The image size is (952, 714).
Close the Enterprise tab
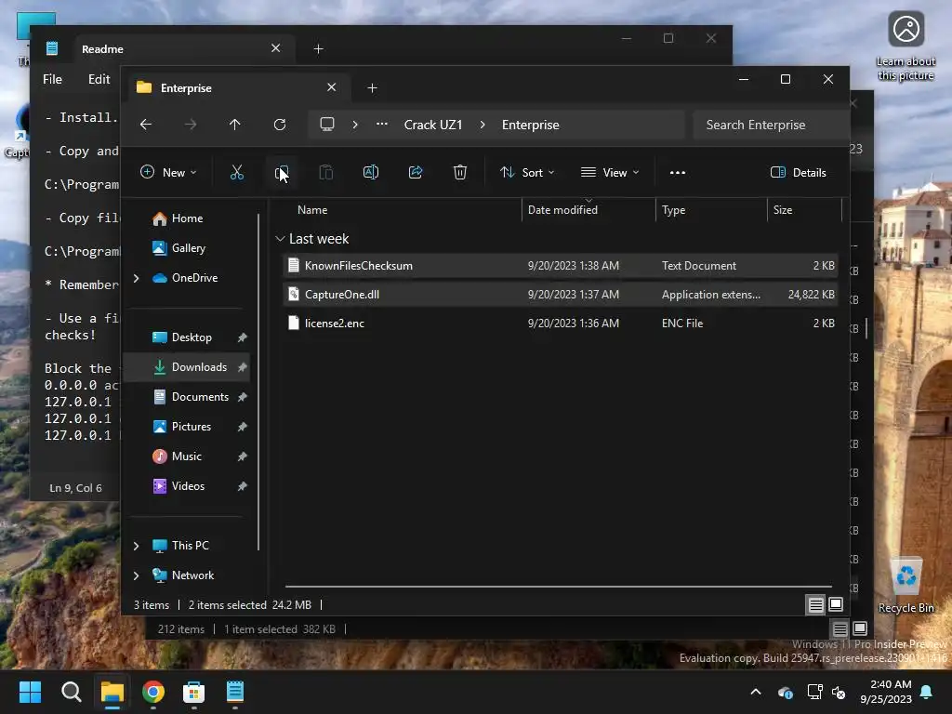pyautogui.click(x=332, y=87)
